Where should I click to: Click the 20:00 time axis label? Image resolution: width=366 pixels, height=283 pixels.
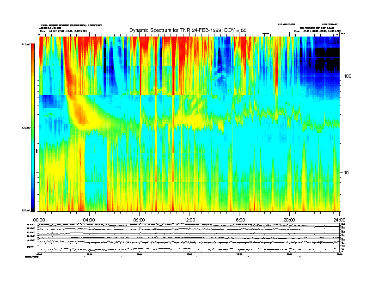click(289, 220)
